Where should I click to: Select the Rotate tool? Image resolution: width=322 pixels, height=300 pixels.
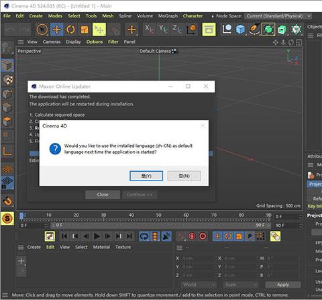(70, 30)
